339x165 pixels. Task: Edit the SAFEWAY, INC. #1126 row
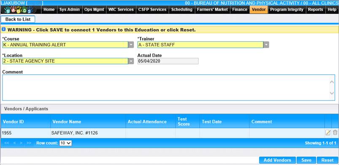pyautogui.click(x=328, y=133)
